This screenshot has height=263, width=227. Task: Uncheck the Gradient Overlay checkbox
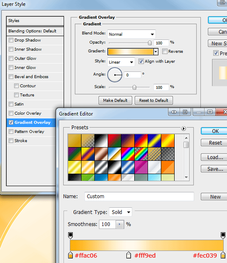(x=11, y=122)
